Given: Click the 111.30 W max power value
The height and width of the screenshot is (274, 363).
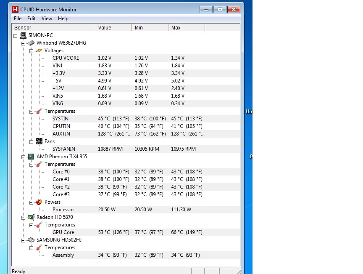Looking at the screenshot, I should coord(181,210).
